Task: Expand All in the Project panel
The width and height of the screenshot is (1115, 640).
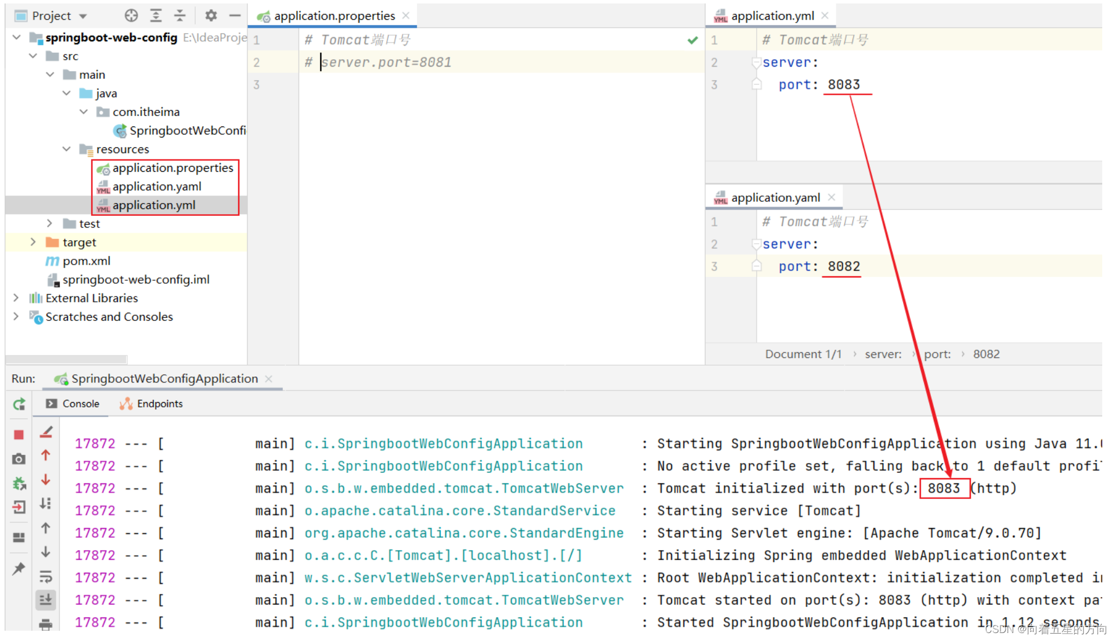Action: point(156,16)
